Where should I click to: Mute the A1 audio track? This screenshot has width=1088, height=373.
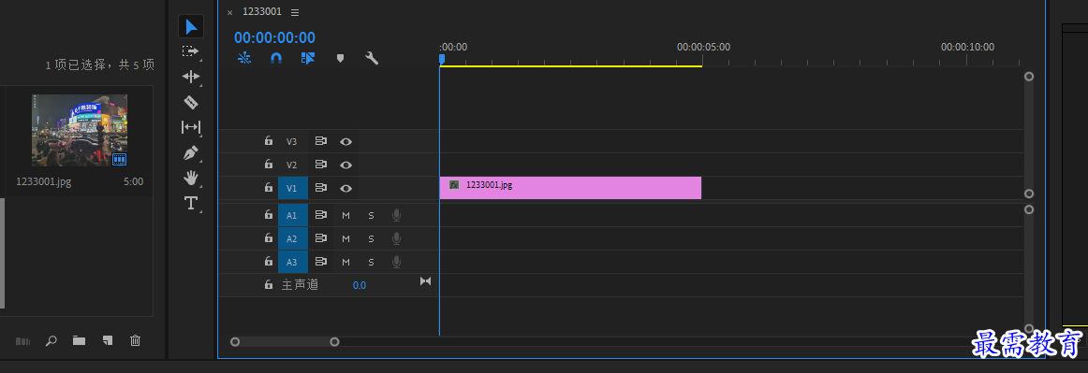pyautogui.click(x=346, y=216)
